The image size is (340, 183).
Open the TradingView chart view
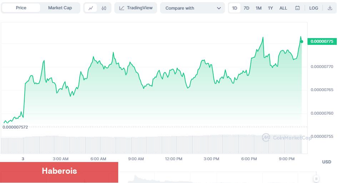click(136, 8)
